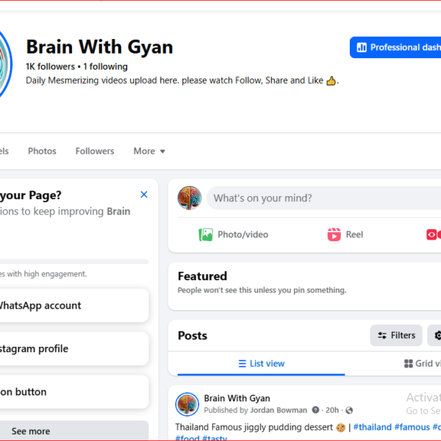Screen dimensions: 441x441
Task: Open post settings gear icon
Action: [437, 335]
